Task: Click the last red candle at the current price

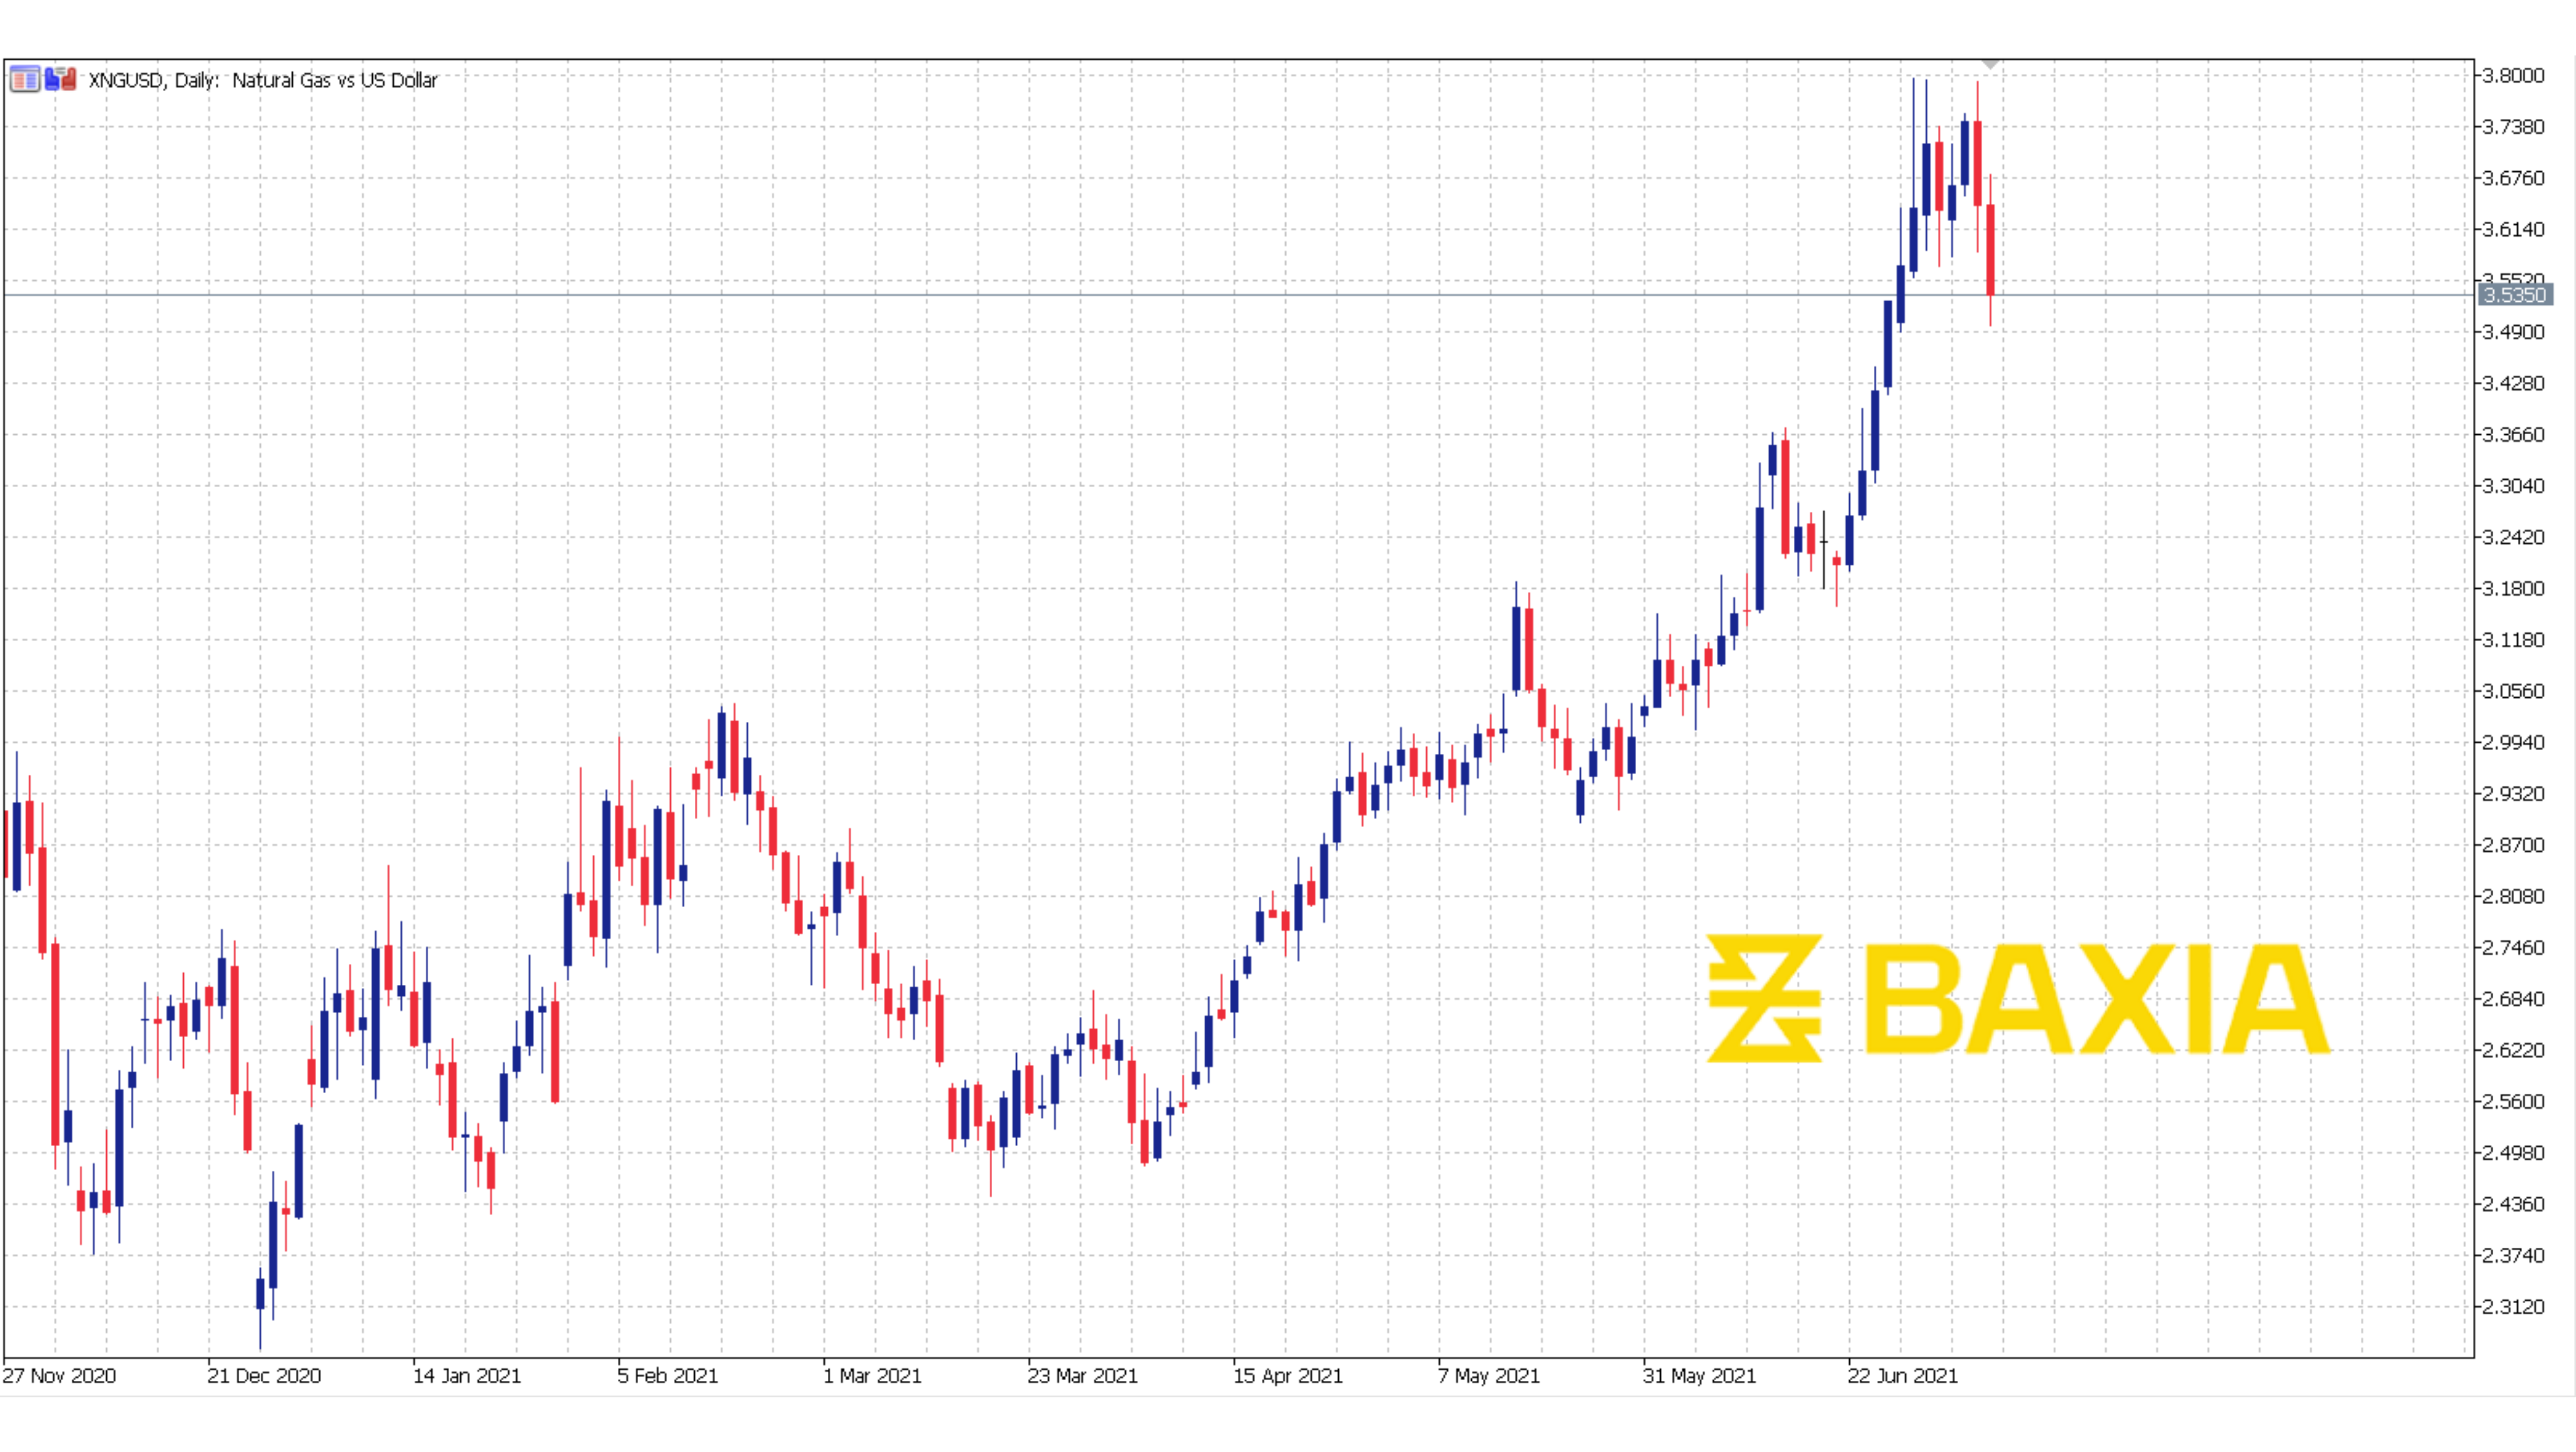Action: 1991,250
